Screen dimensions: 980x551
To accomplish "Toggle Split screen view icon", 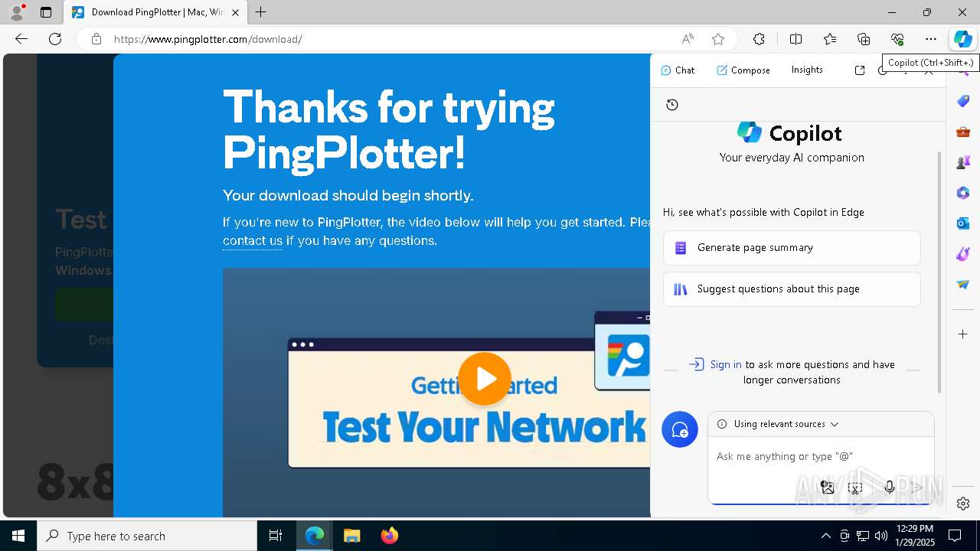I will click(x=795, y=39).
